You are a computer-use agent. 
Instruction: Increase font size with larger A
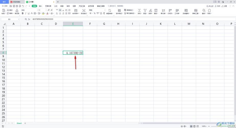[49, 10]
